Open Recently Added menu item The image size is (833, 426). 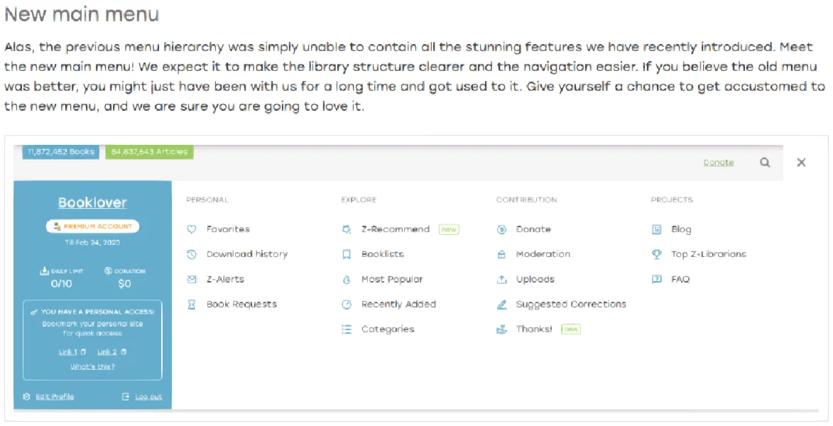(398, 305)
